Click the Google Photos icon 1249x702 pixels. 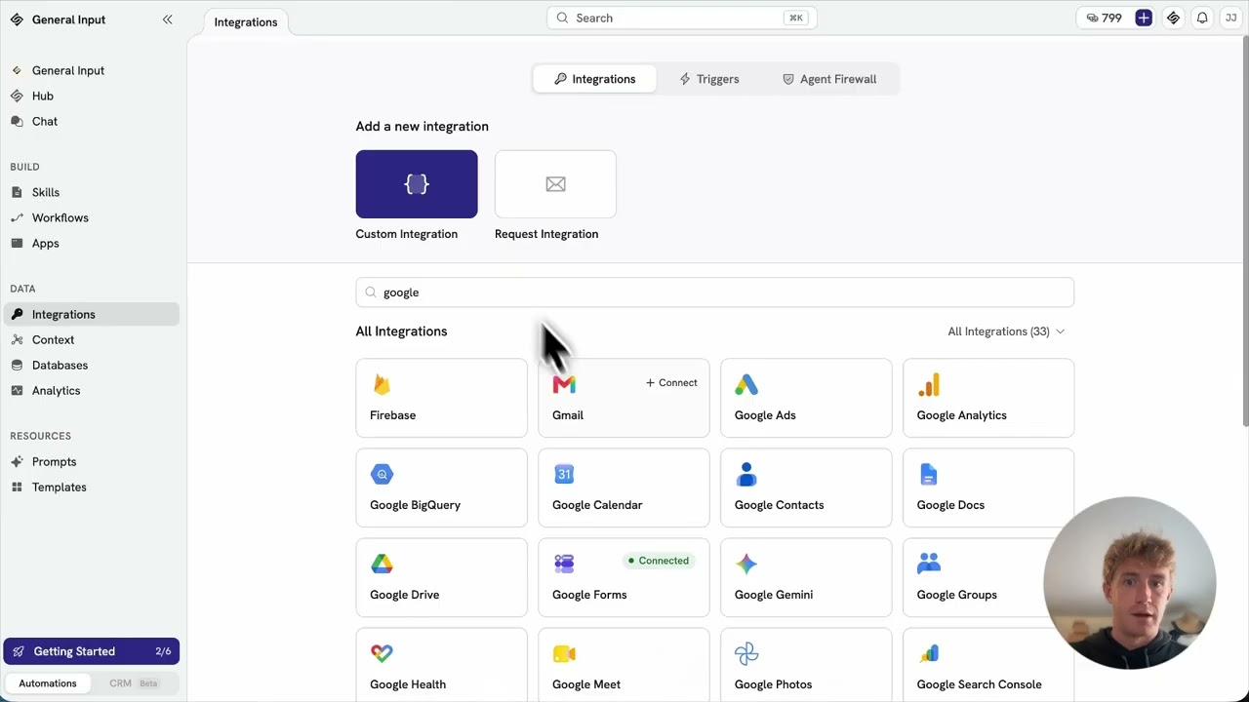click(x=746, y=653)
